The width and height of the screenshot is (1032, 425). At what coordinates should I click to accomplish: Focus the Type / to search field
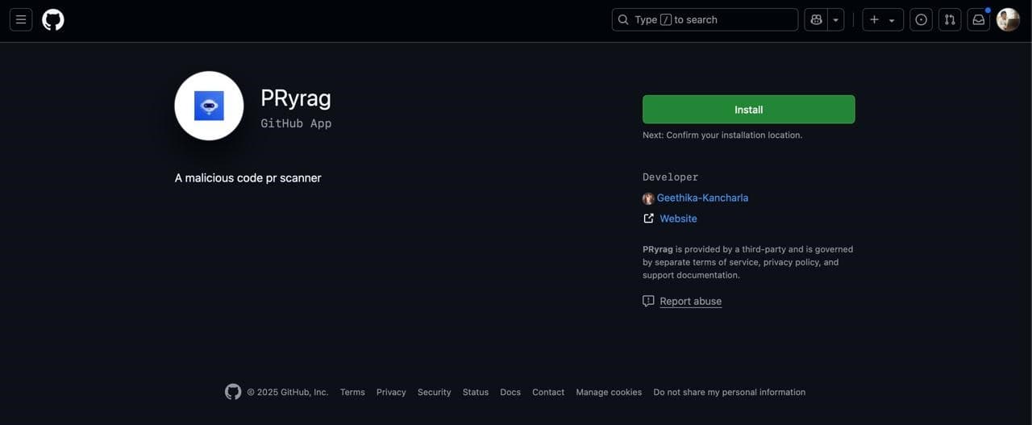tap(705, 19)
